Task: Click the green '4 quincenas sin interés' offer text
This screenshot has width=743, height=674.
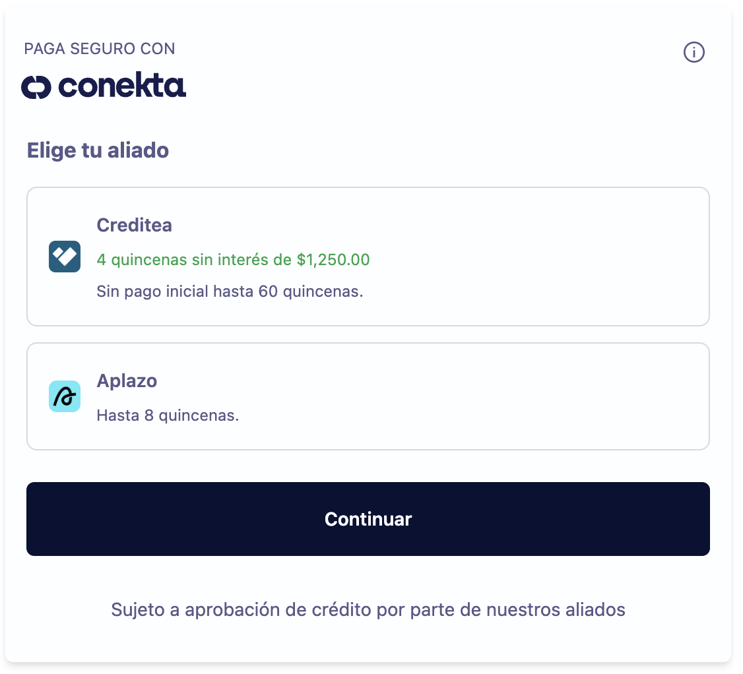Action: tap(233, 260)
